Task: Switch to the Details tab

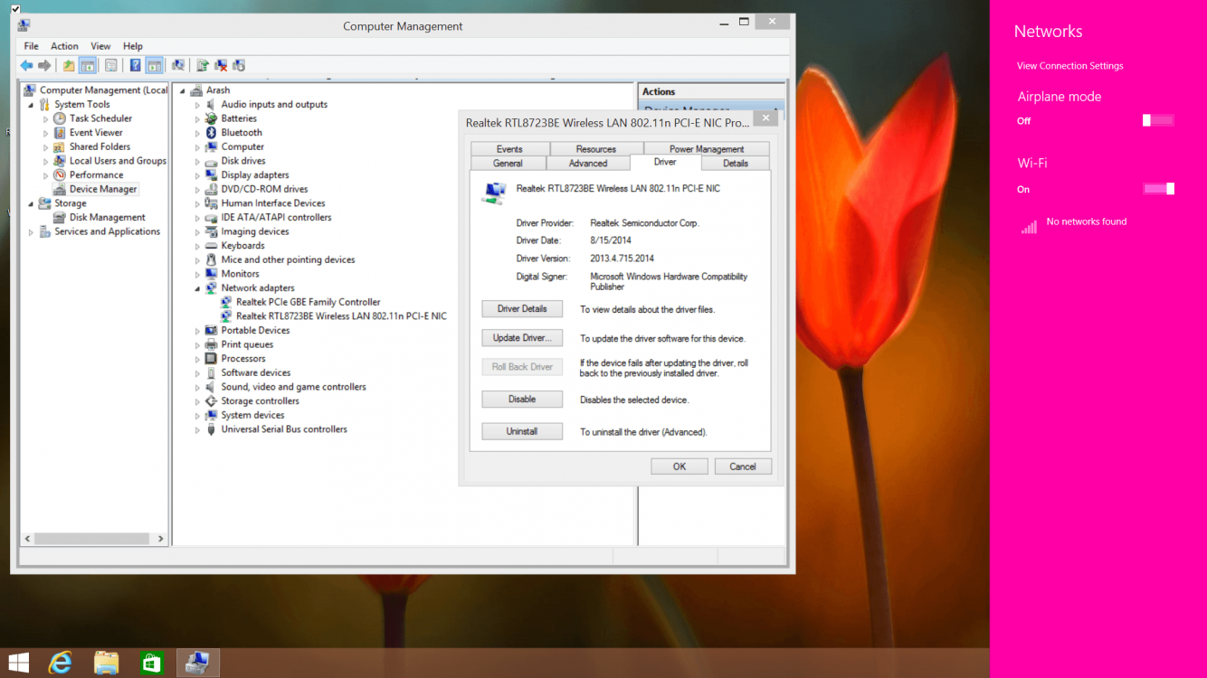Action: (x=736, y=164)
